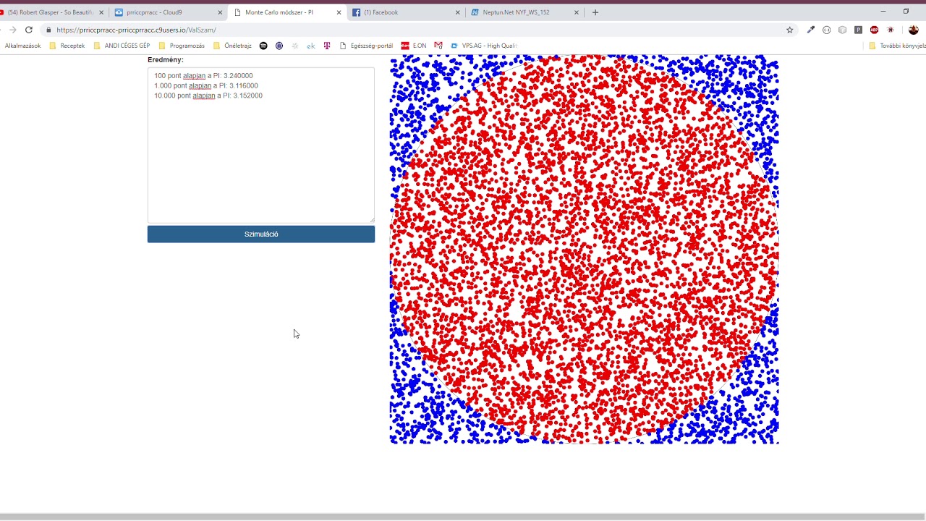Viewport: 926px width, 521px height.
Task: Switch to the Robert Glasper YouTube tab
Action: (x=51, y=12)
